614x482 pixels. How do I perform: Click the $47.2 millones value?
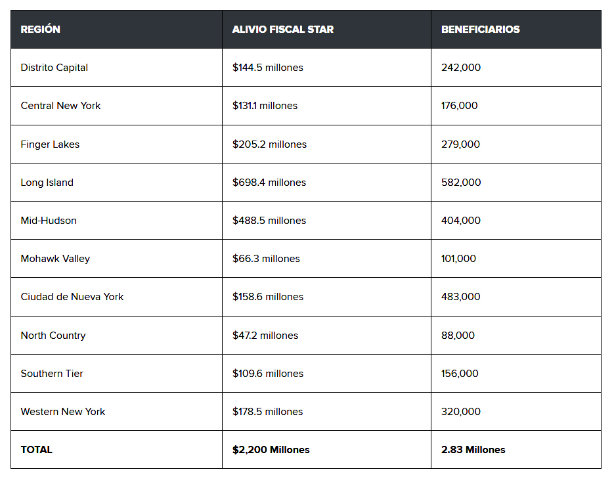tap(265, 336)
